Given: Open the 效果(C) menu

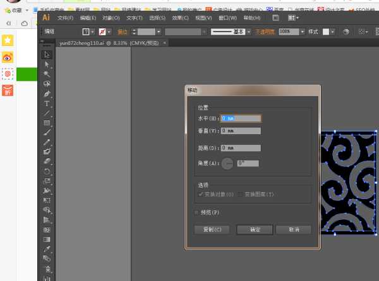Looking at the screenshot, I should coord(181,18).
